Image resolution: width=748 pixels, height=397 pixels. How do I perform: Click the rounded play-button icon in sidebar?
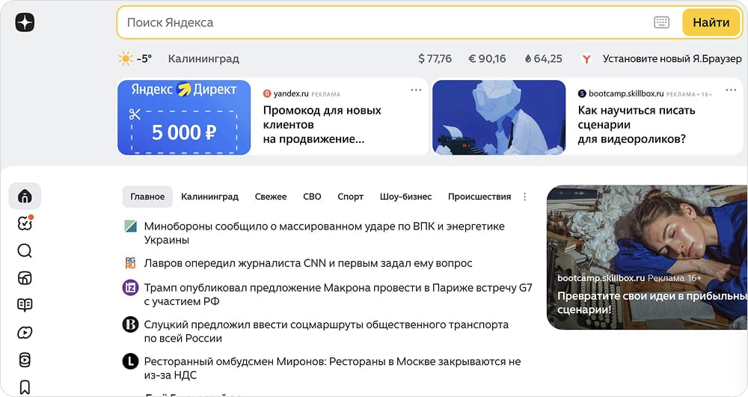click(25, 333)
